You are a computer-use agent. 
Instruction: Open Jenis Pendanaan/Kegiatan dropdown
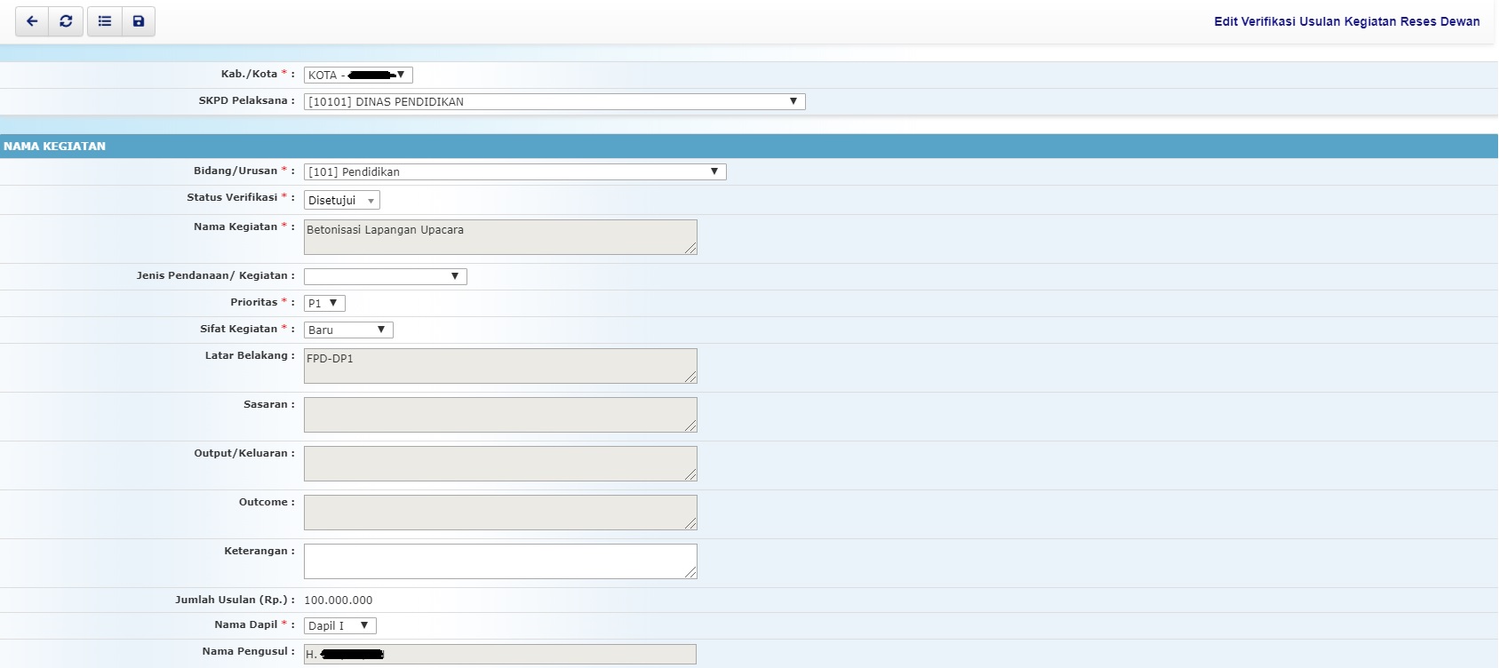point(385,276)
